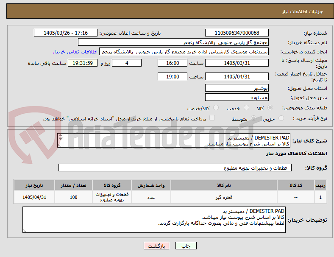Click the نام کالا column header
Viewport: 334px width, 257px height.
point(224,185)
